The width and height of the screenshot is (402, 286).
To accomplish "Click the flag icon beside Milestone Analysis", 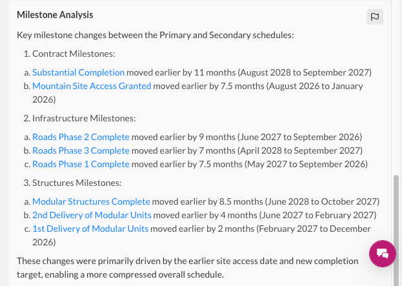I will pos(374,17).
